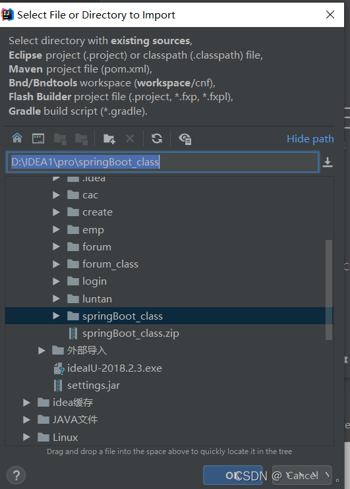Open the help question mark button

[x=16, y=475]
